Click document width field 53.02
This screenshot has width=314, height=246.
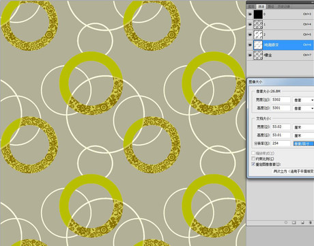click(281, 127)
